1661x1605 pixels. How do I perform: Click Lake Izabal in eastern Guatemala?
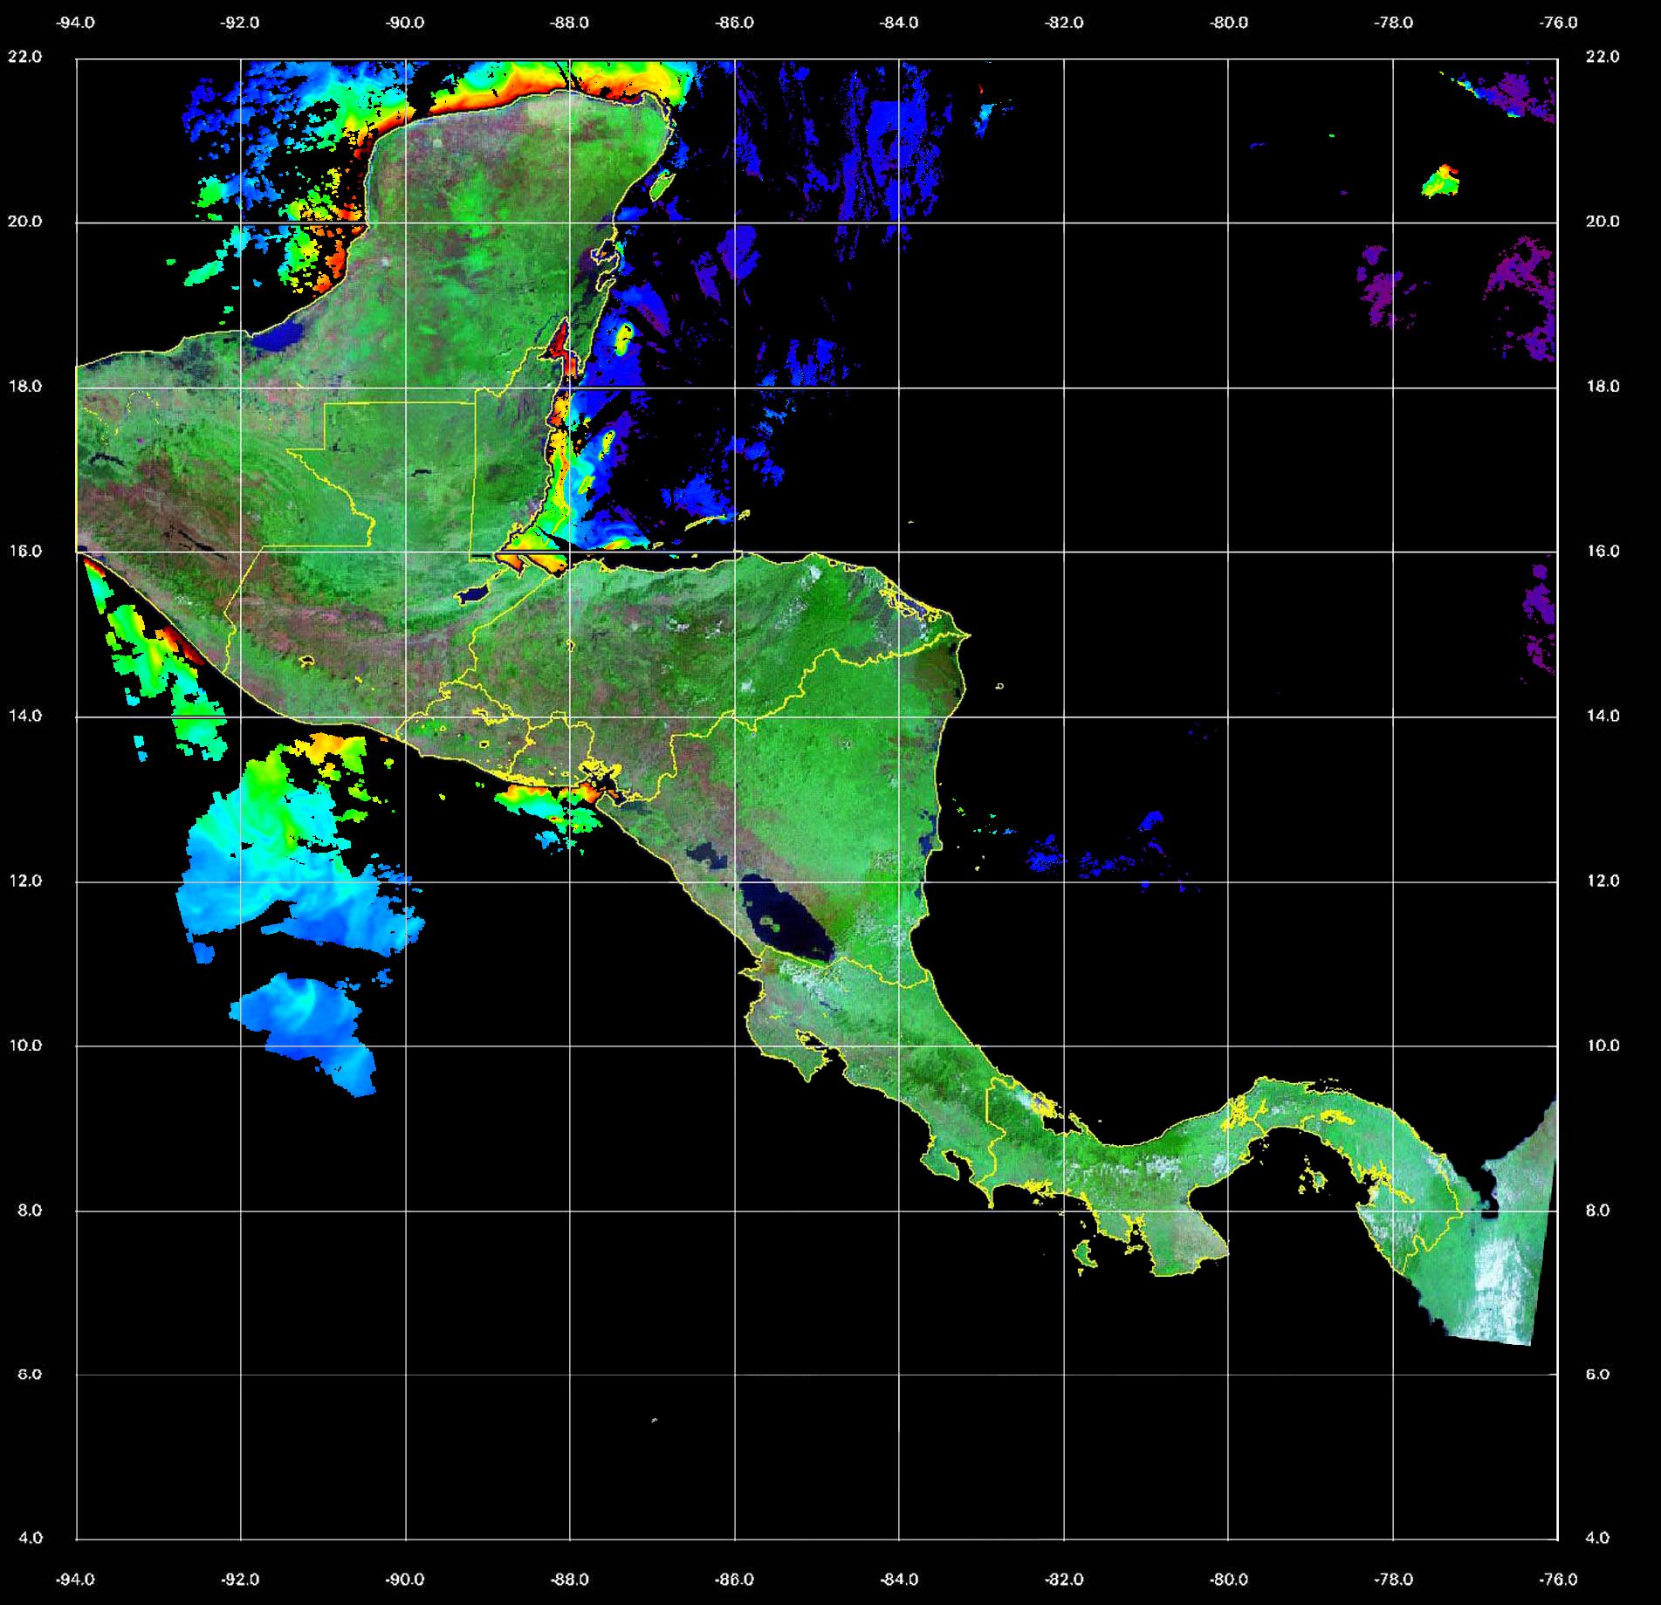(x=472, y=594)
